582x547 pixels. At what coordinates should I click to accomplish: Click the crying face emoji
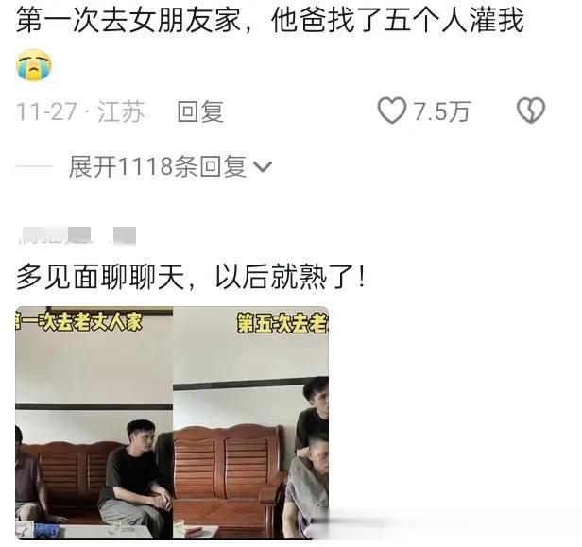click(33, 65)
